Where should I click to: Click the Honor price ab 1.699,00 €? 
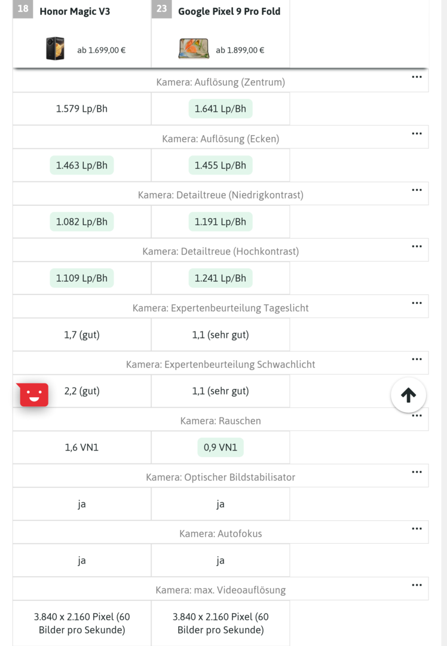101,50
